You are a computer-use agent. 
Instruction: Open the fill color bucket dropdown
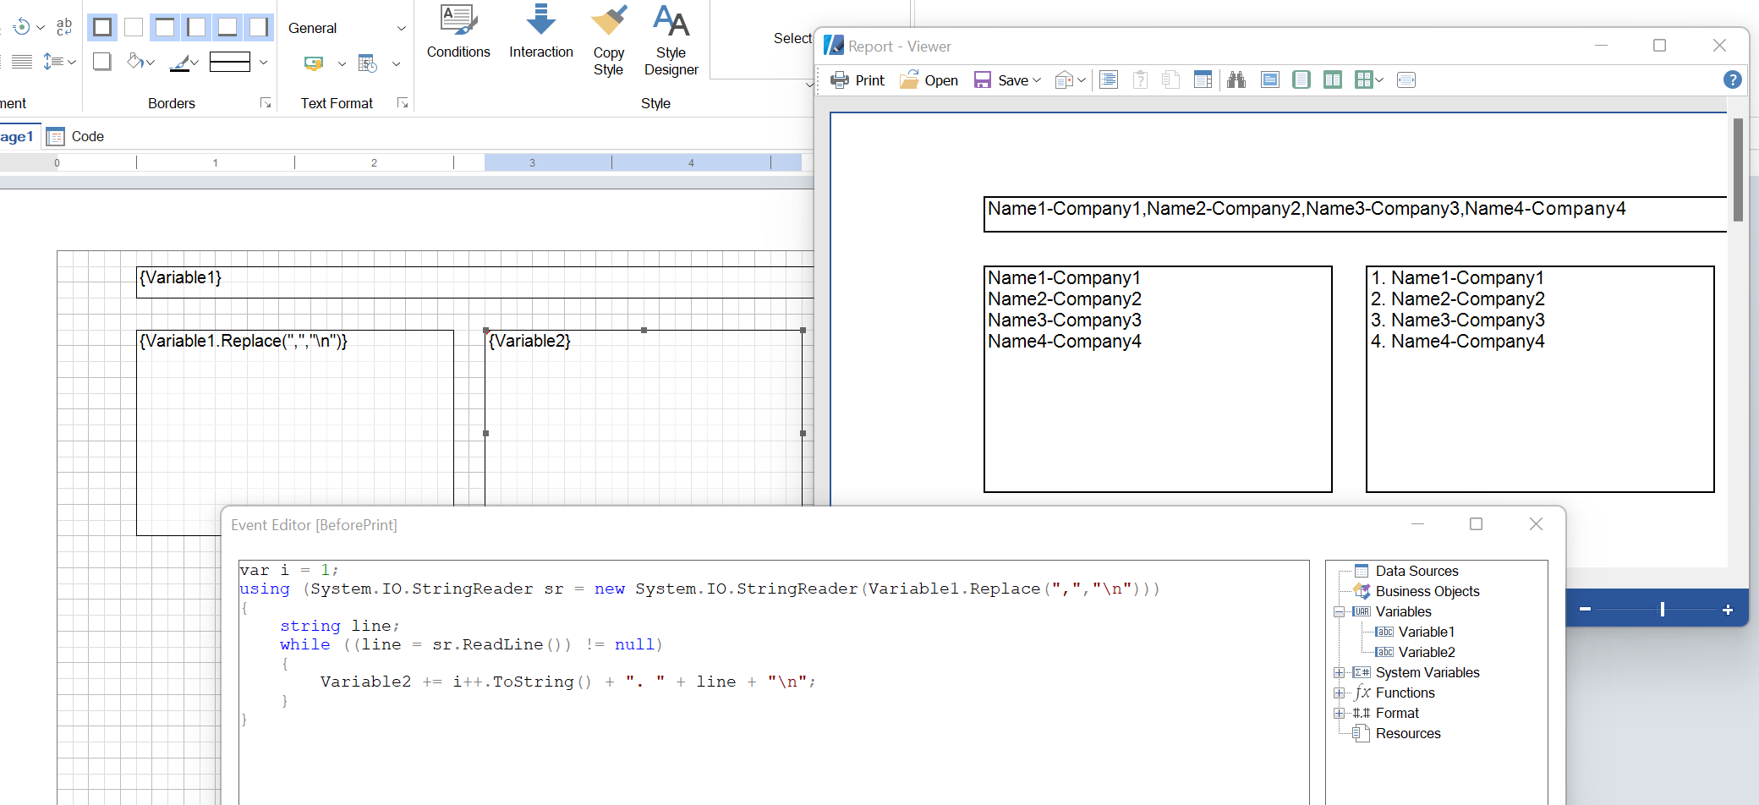click(x=151, y=62)
